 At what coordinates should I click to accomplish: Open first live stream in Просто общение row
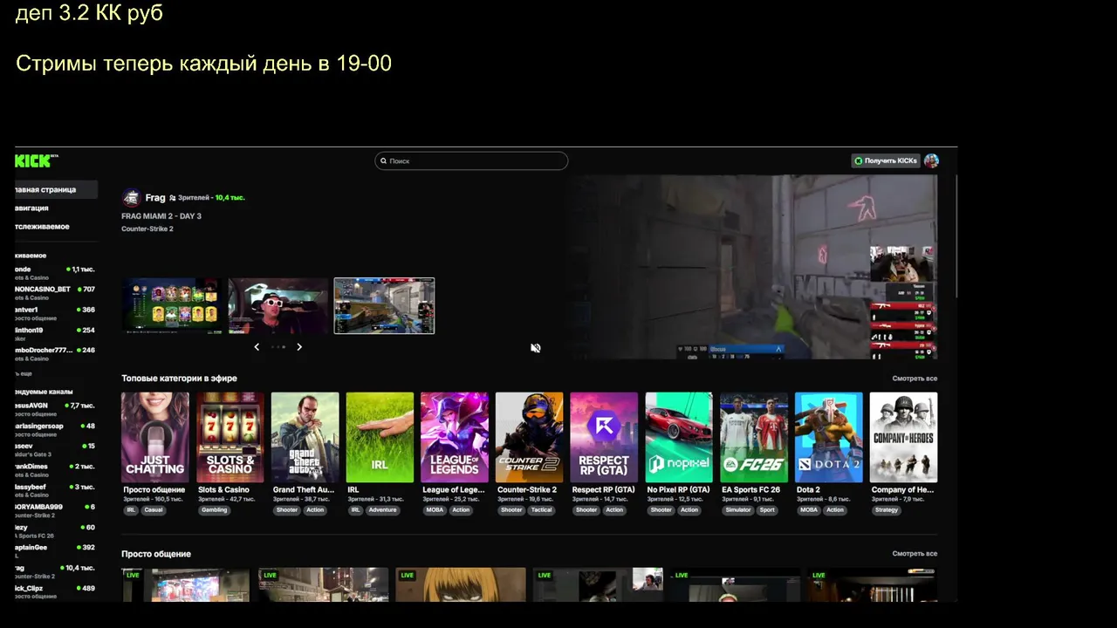[186, 584]
